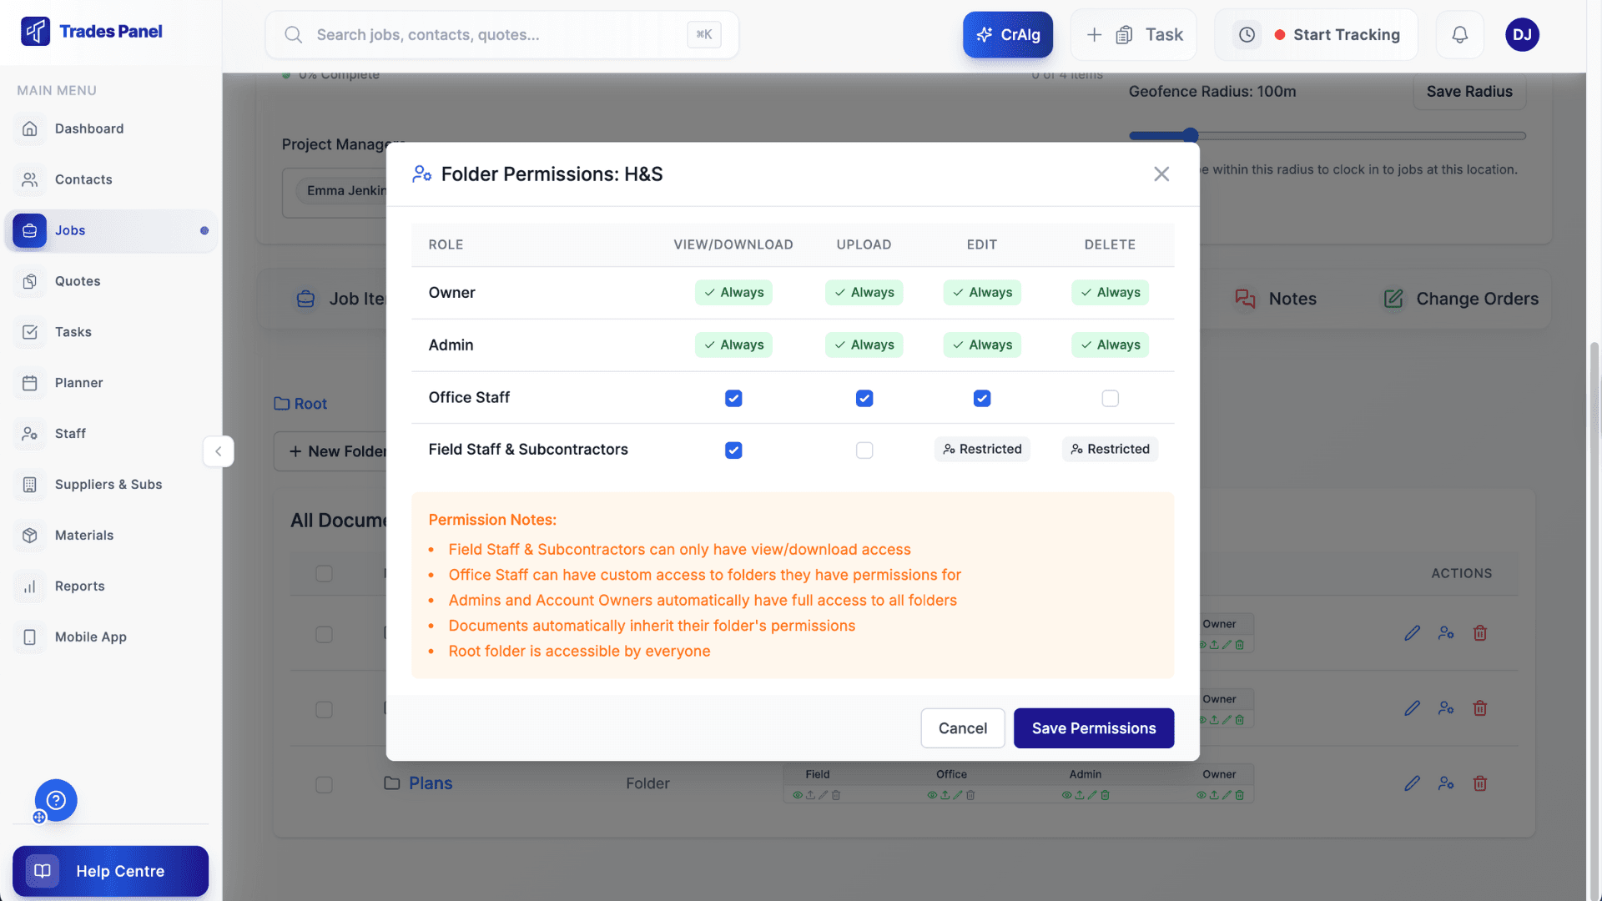Image resolution: width=1602 pixels, height=901 pixels.
Task: Open the DJ profile avatar menu
Action: 1522,34
